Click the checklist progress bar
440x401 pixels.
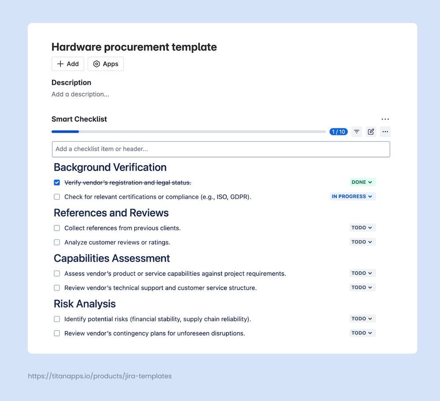(189, 131)
